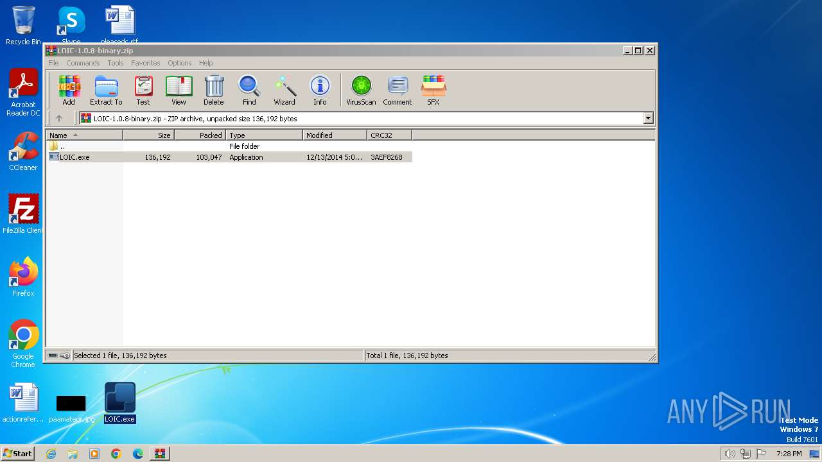Select the pleasedc.rtf desktop document

[x=119, y=24]
